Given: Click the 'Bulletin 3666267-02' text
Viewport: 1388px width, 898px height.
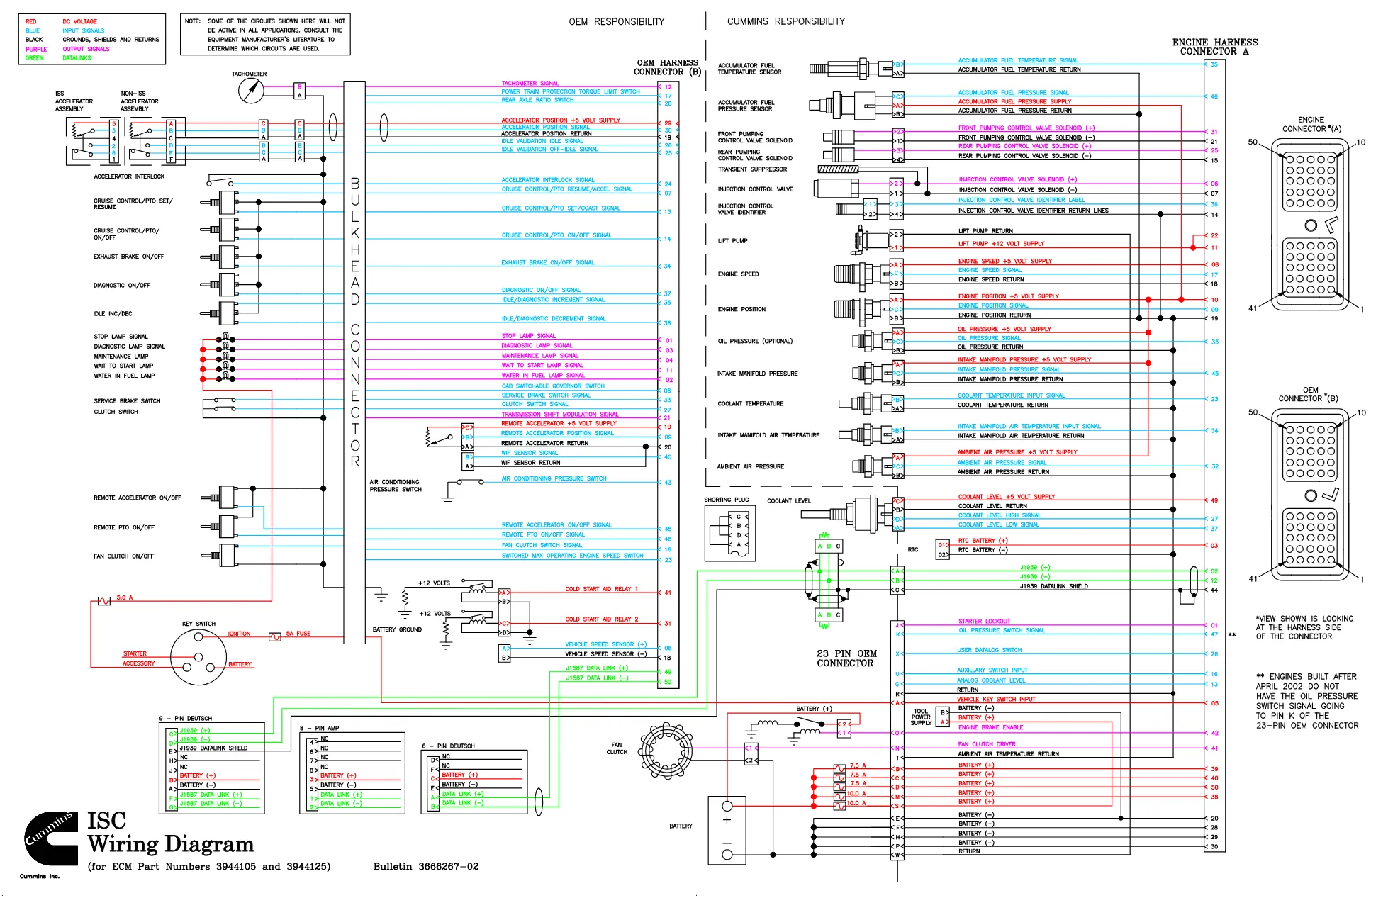Looking at the screenshot, I should 426,867.
